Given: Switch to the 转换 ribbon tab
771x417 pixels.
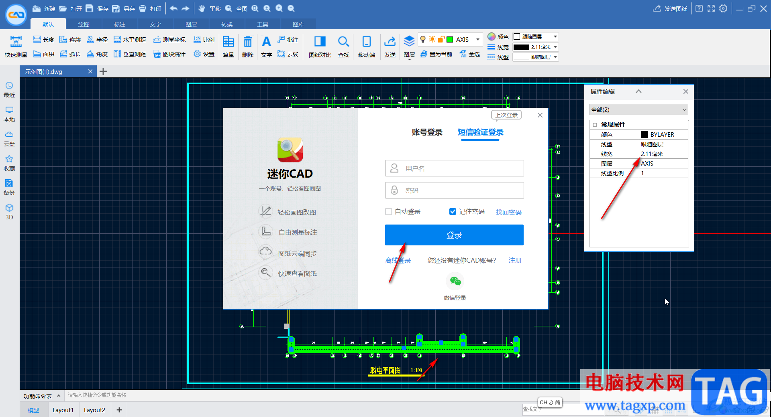Looking at the screenshot, I should point(227,24).
